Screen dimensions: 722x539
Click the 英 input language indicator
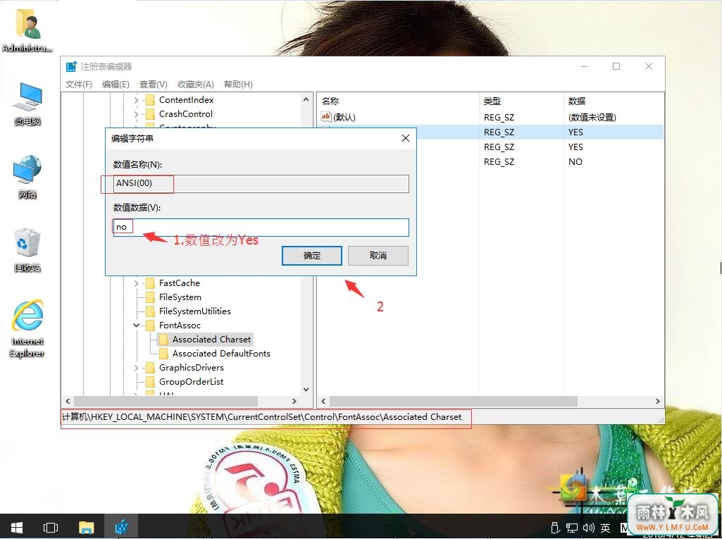pos(605,528)
